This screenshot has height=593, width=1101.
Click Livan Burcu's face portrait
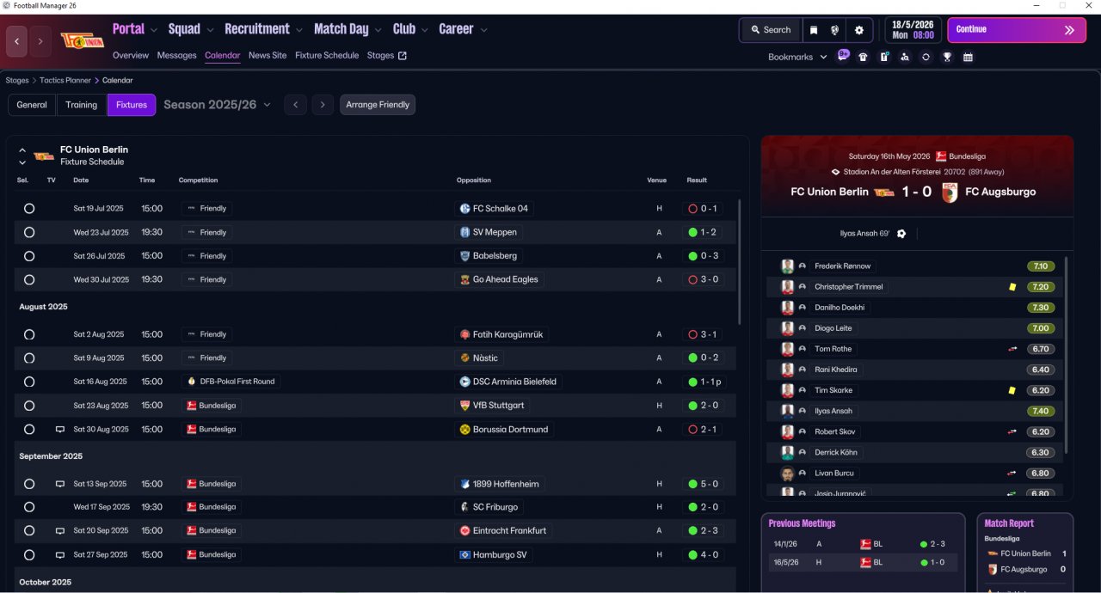tap(787, 474)
